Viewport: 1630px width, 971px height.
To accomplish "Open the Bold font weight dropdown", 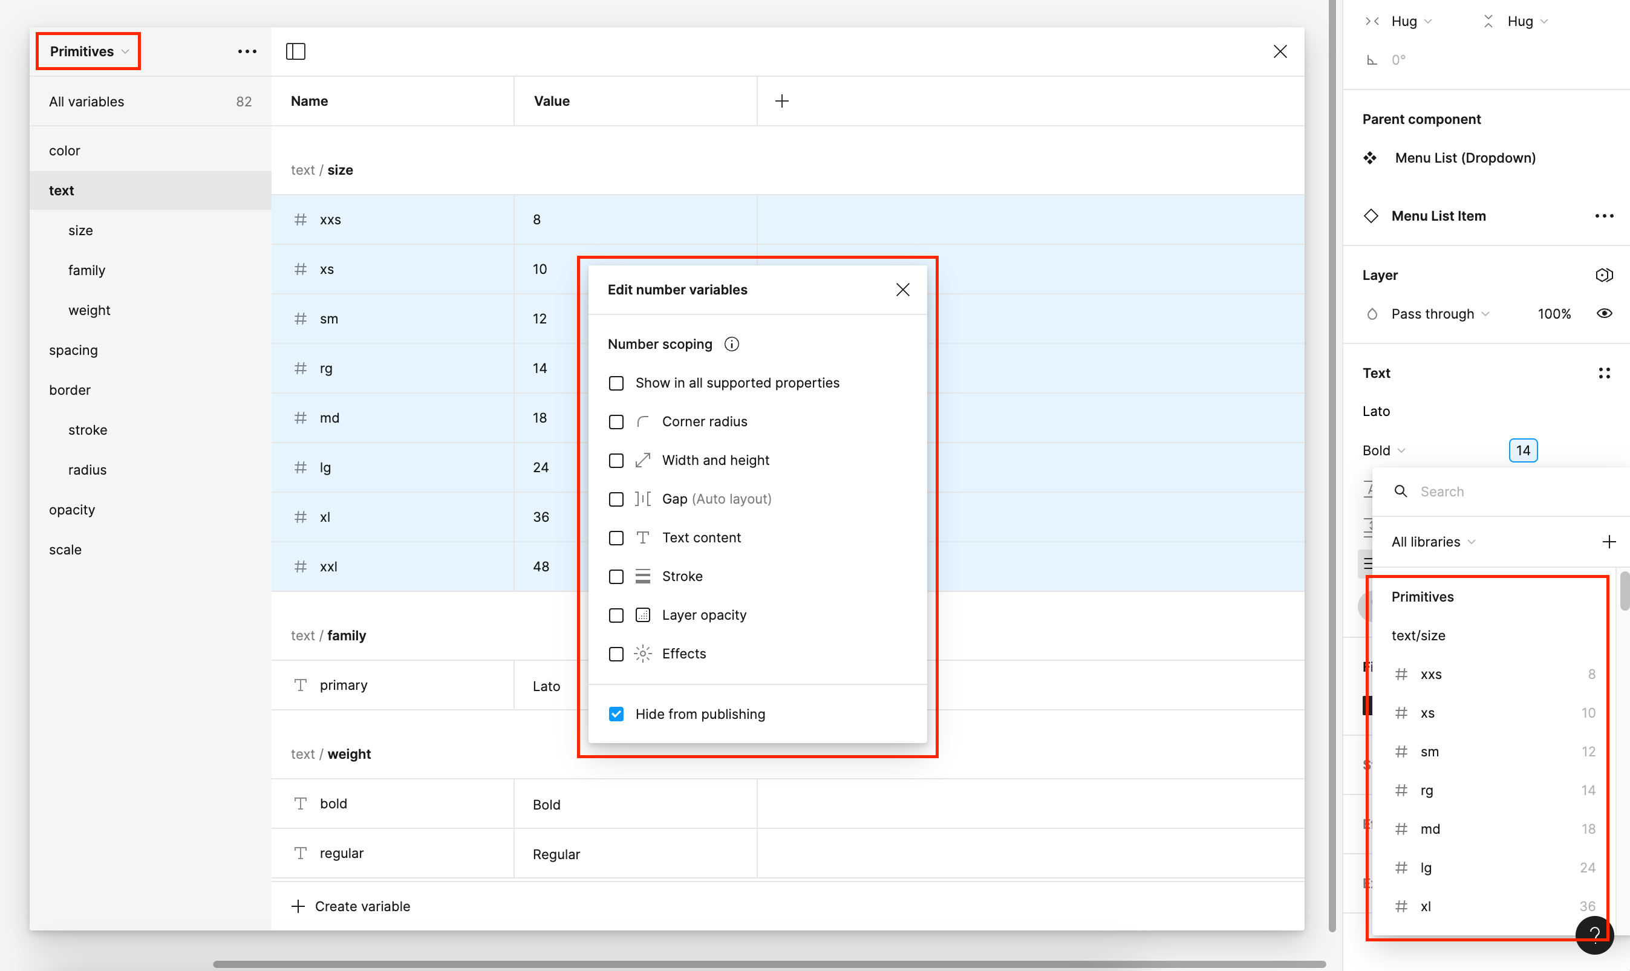I will (1384, 450).
